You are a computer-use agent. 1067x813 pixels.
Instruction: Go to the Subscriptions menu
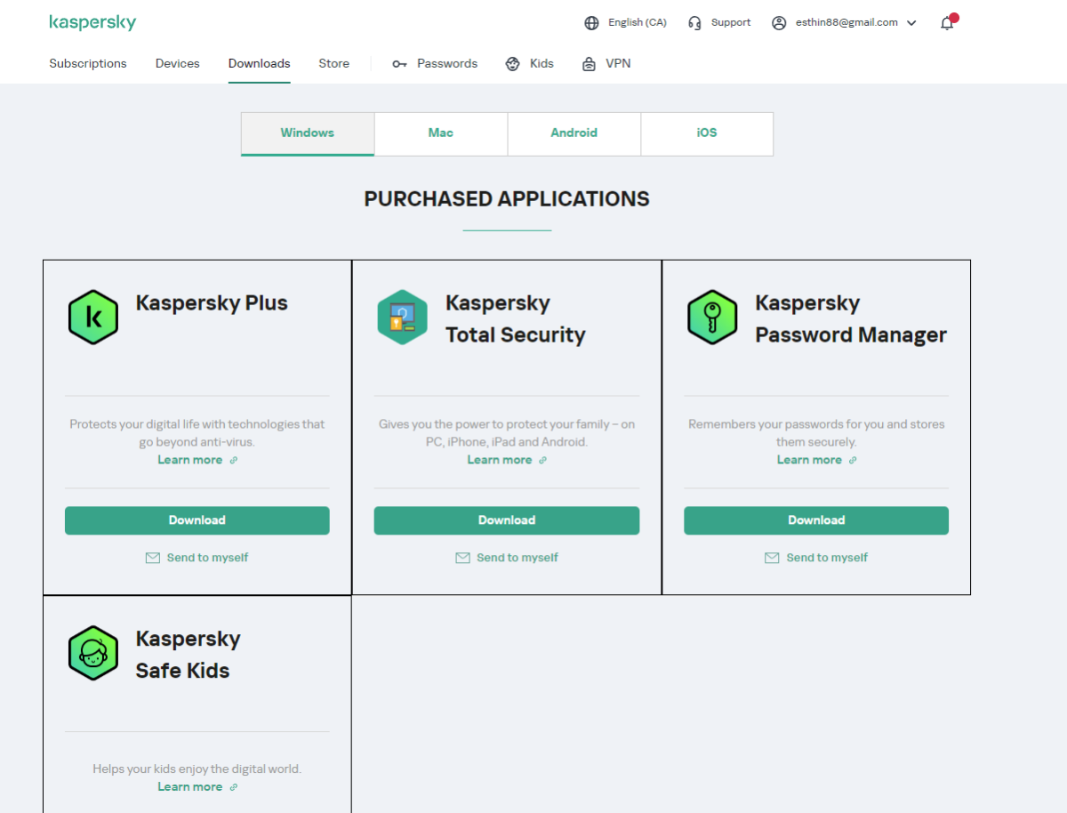tap(88, 64)
